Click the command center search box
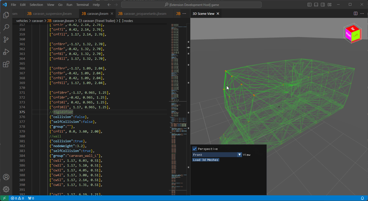The width and height of the screenshot is (368, 201). (x=191, y=5)
